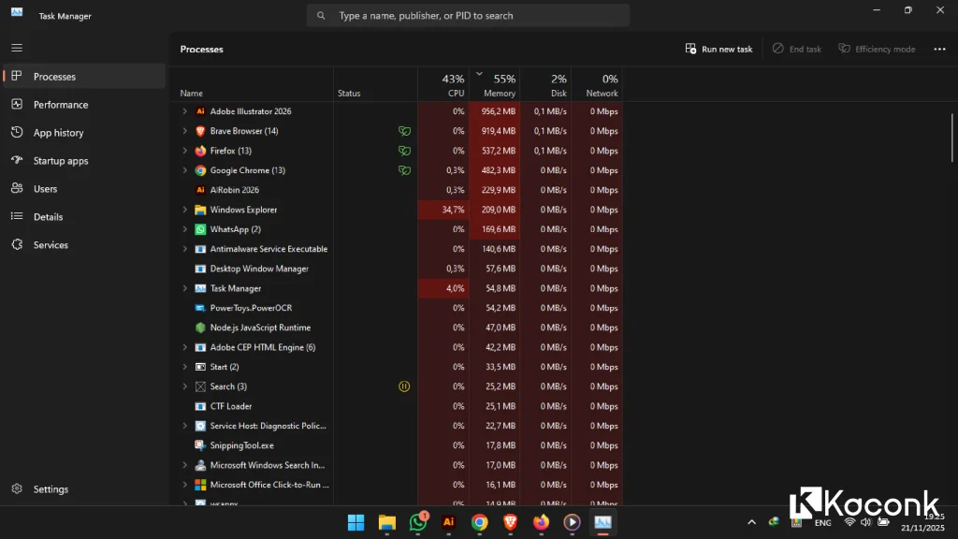The width and height of the screenshot is (958, 539).
Task: Open the more options ellipsis menu
Action: (x=939, y=48)
